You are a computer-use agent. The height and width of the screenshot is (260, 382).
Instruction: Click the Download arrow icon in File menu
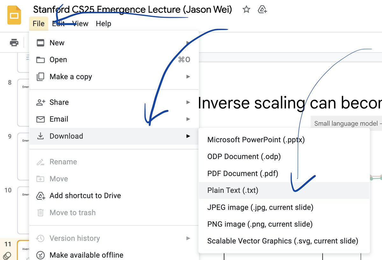[x=40, y=136]
